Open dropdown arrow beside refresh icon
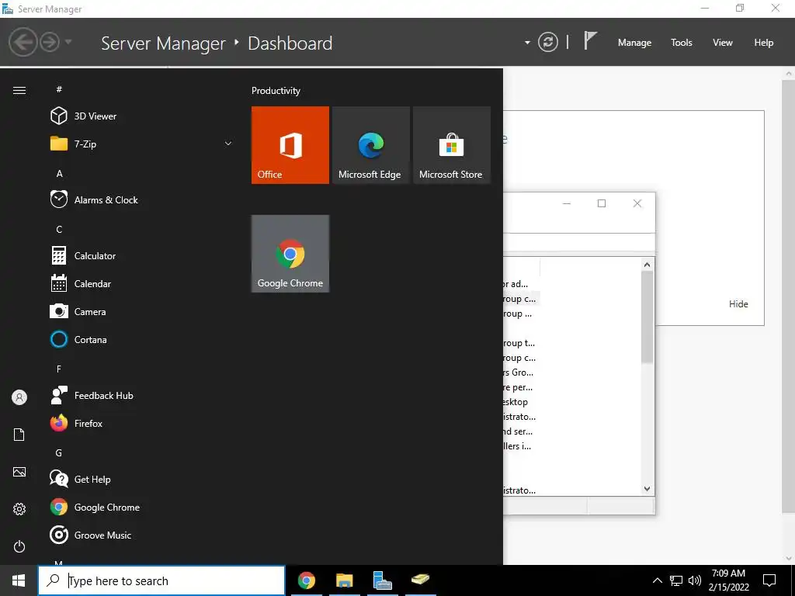The image size is (795, 596). pos(527,43)
